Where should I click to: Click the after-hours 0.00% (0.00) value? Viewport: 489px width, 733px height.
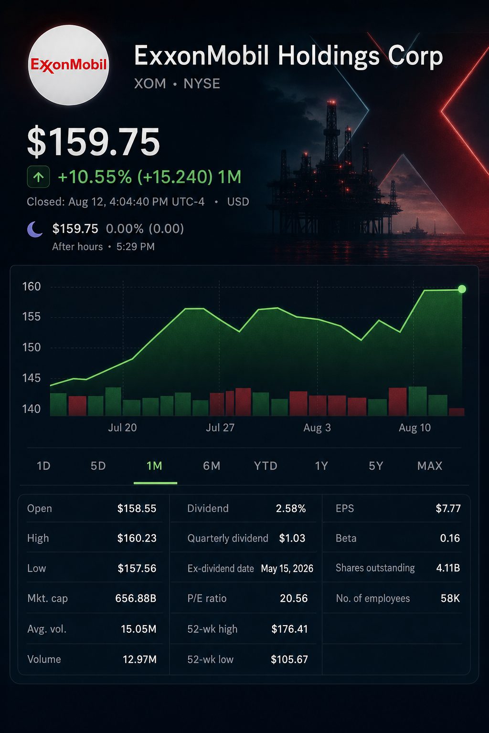pyautogui.click(x=145, y=229)
